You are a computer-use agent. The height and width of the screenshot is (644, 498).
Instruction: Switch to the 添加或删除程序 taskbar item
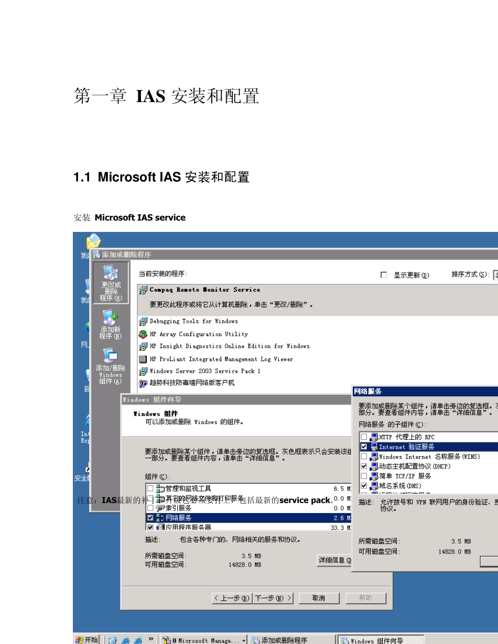[291, 640]
